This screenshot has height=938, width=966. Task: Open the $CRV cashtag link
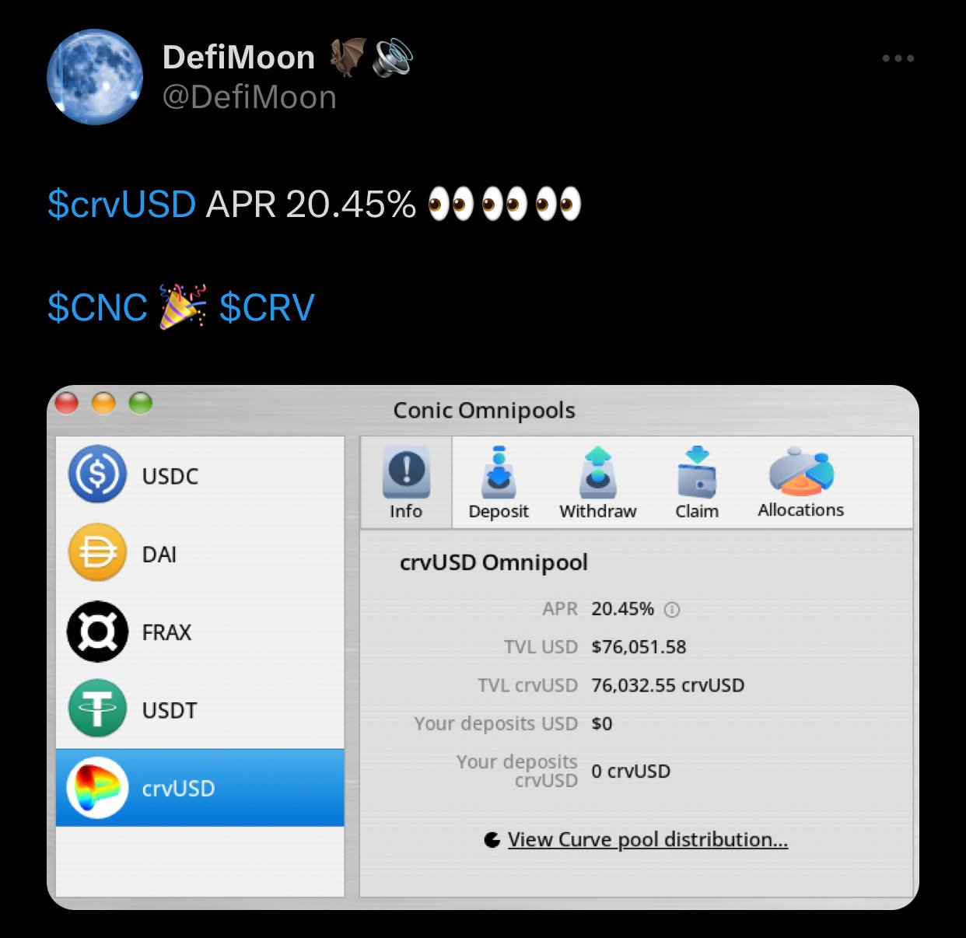point(267,307)
